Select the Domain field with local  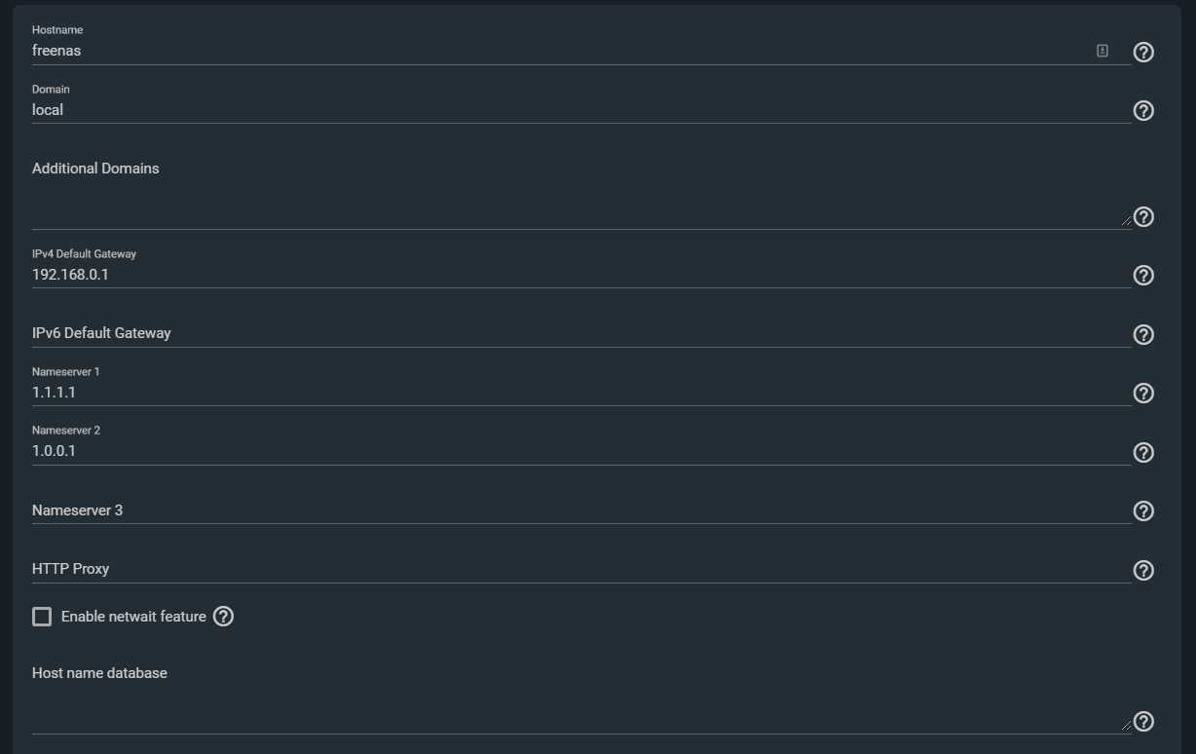pyautogui.click(x=581, y=110)
